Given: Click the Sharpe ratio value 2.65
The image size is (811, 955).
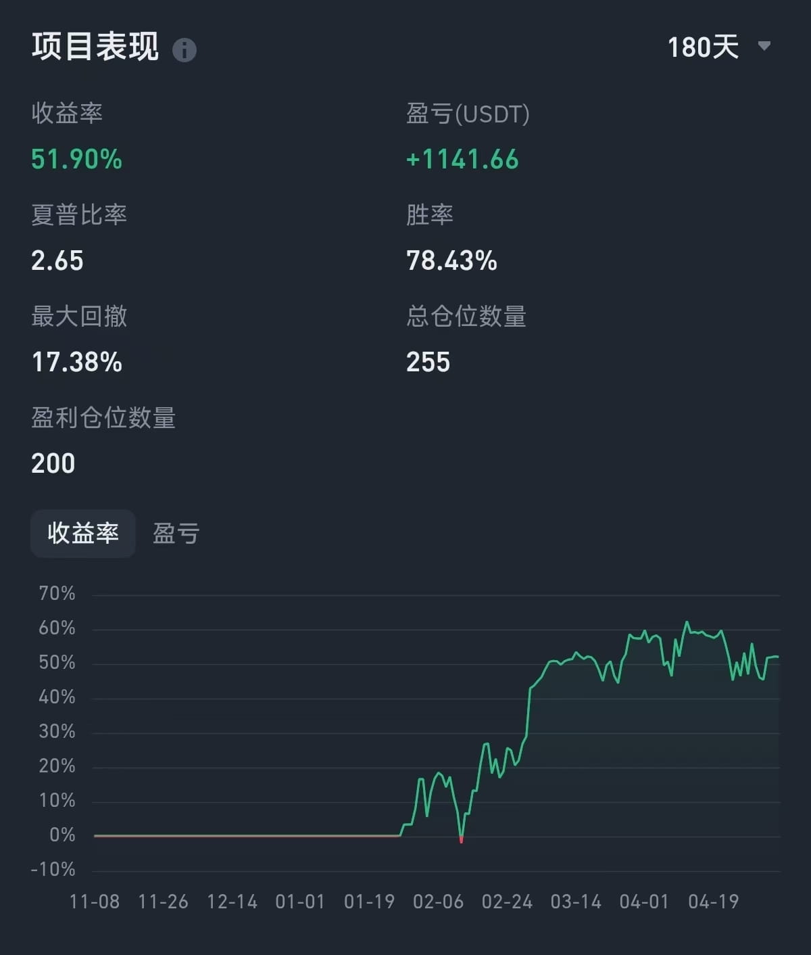Looking at the screenshot, I should click(57, 261).
